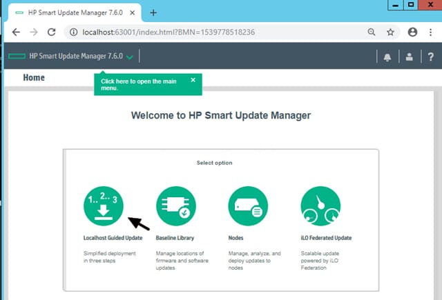Open help question mark icon

431,57
